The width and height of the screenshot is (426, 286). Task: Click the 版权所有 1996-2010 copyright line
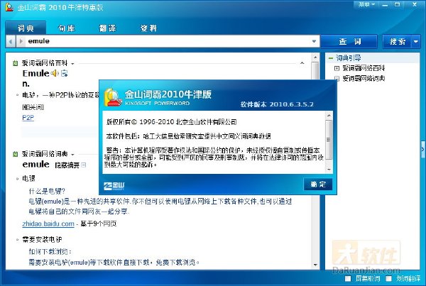[x=171, y=122]
